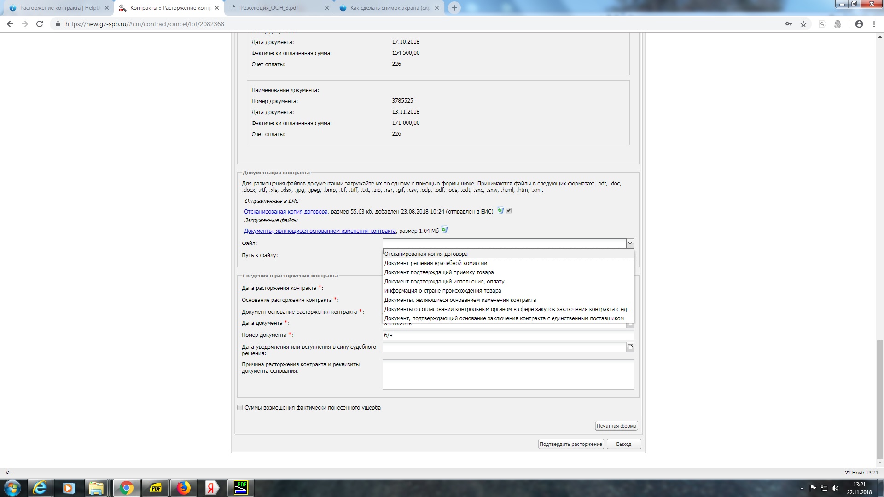The image size is (884, 497).
Task: Open Yandex browser from taskbar
Action: (x=211, y=488)
